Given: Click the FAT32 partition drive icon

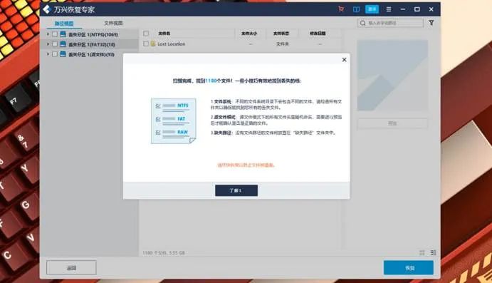Looking at the screenshot, I should click(63, 44).
